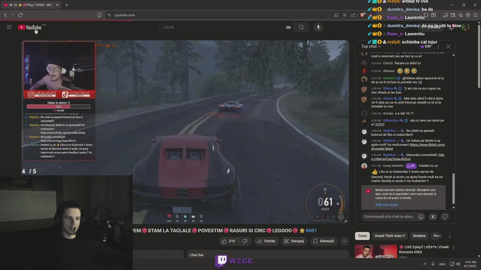This screenshot has height=270, width=481.
Task: Select the Grand Theft Auto V chip
Action: click(390, 236)
